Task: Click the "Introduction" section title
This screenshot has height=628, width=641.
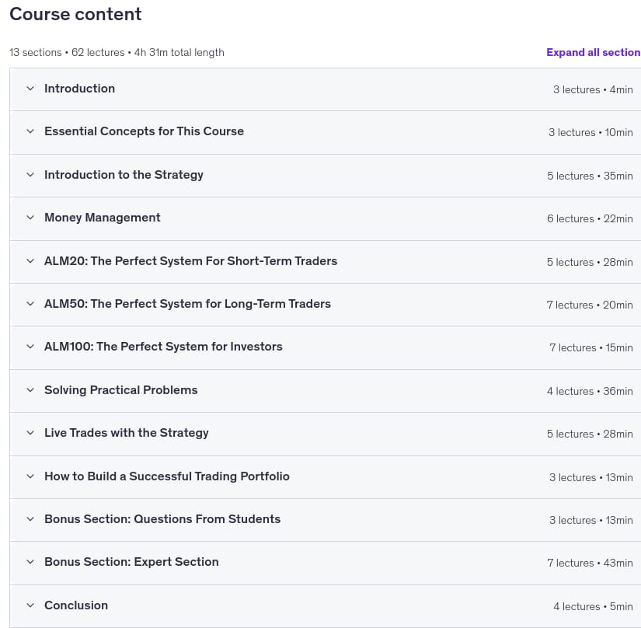Action: click(x=80, y=89)
